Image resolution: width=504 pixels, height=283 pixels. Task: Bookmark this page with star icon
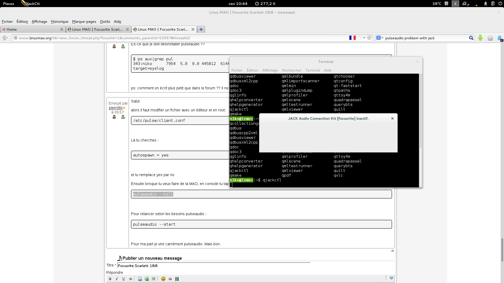(360, 38)
